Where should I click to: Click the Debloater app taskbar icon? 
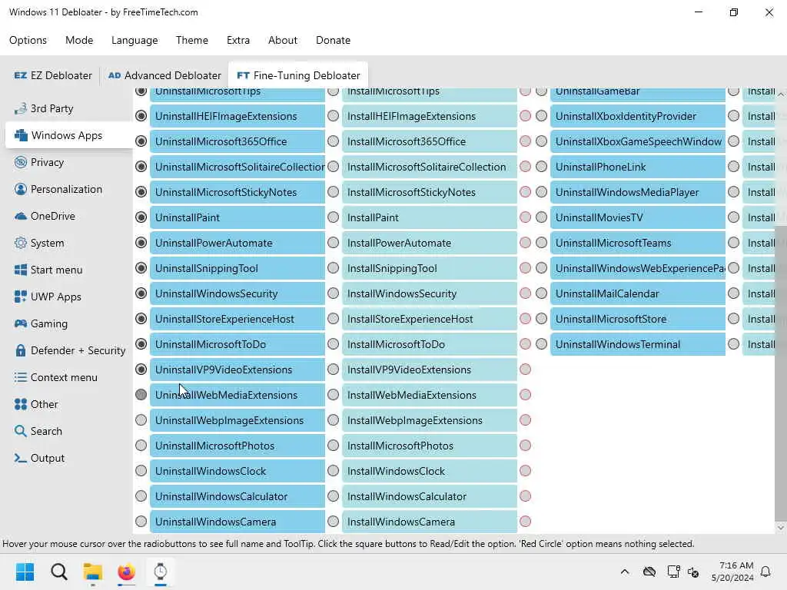[x=160, y=572]
